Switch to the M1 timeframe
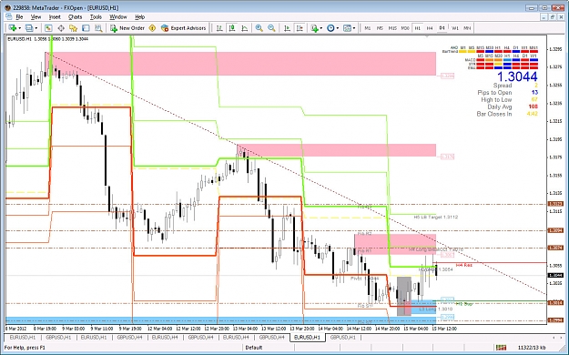Viewport: 569px width, 355px height. click(368, 28)
